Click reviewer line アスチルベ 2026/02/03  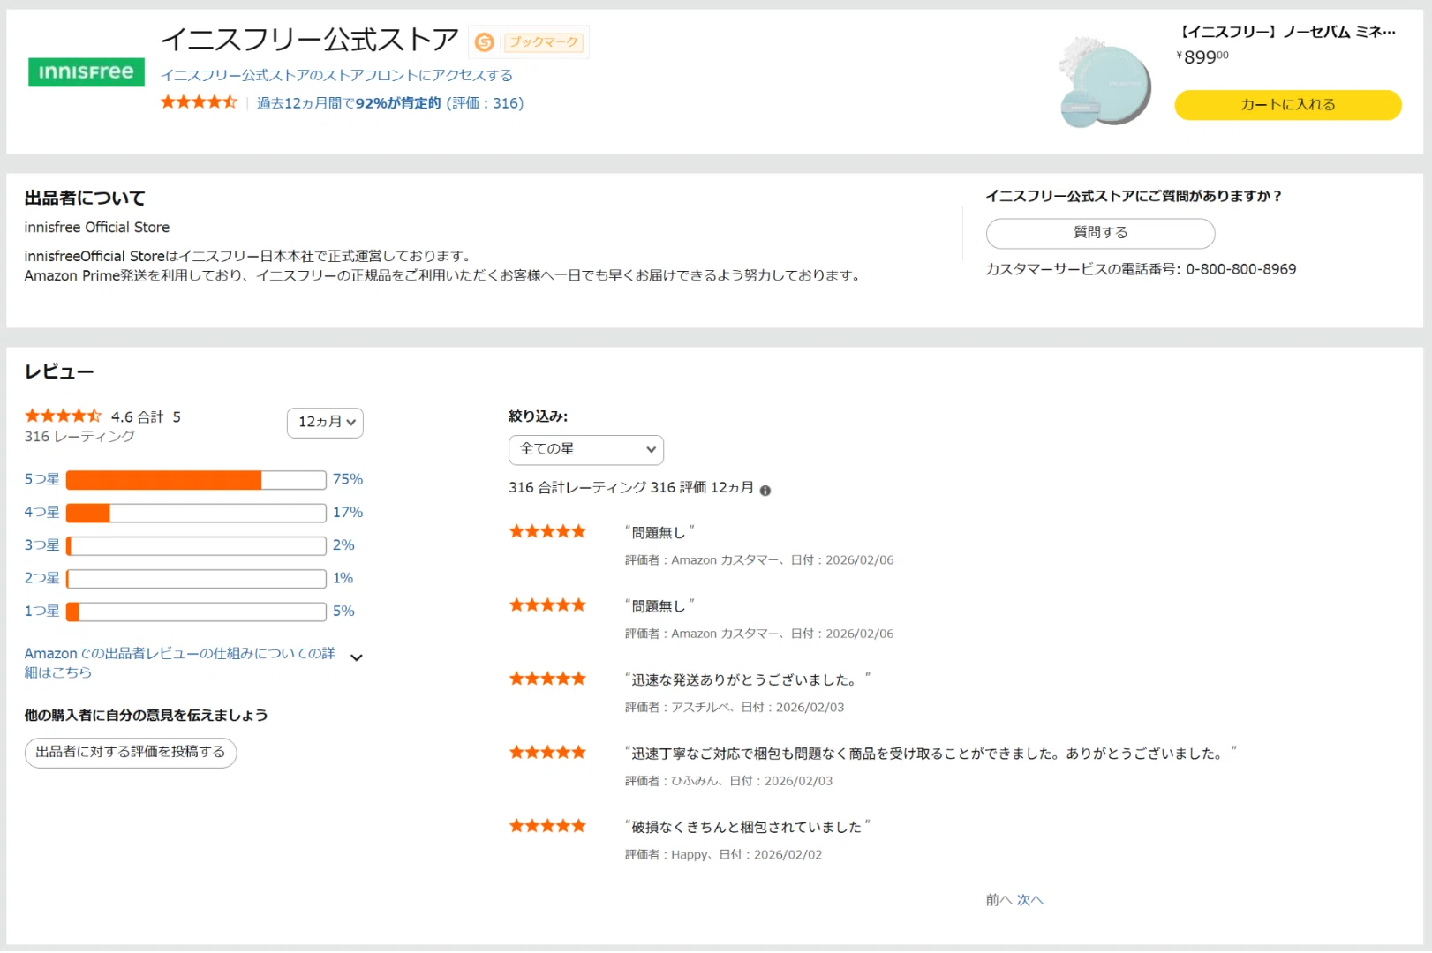click(x=735, y=708)
